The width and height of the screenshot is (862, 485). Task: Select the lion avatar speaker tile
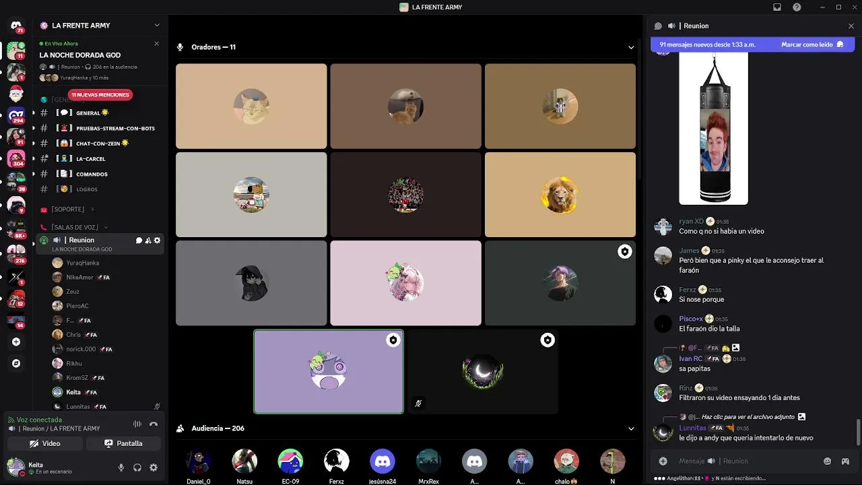point(560,195)
